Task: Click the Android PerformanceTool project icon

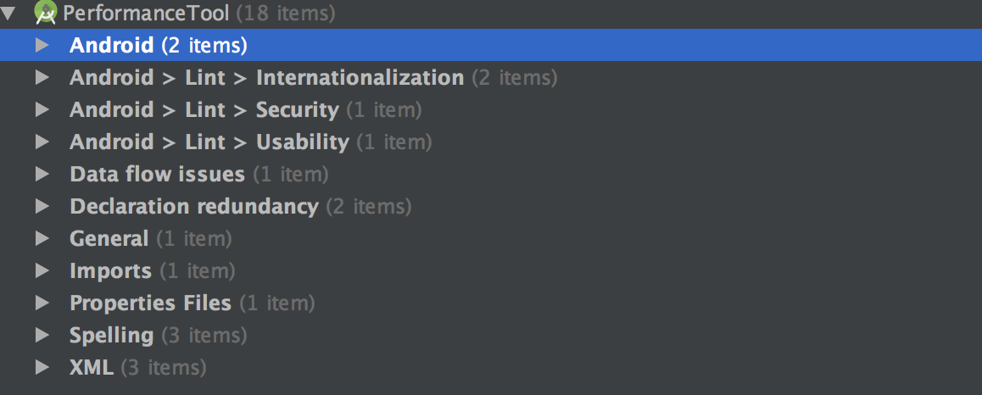Action: [46, 13]
